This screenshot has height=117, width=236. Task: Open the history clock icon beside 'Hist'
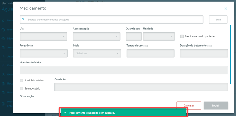[x=3, y=39]
